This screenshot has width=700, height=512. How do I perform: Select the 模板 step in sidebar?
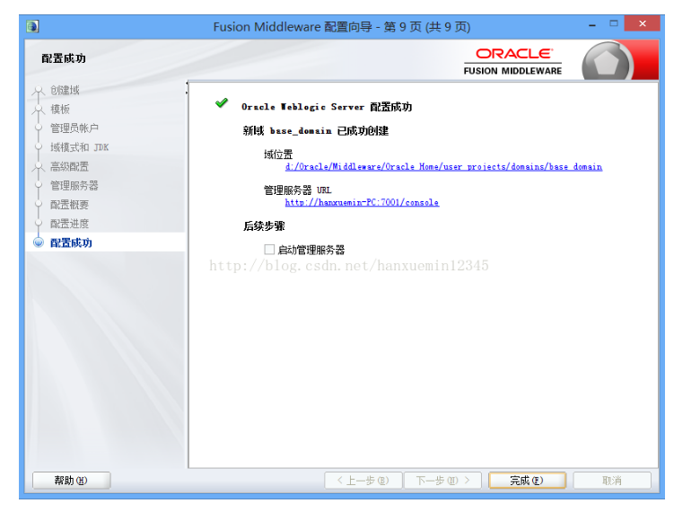click(60, 110)
